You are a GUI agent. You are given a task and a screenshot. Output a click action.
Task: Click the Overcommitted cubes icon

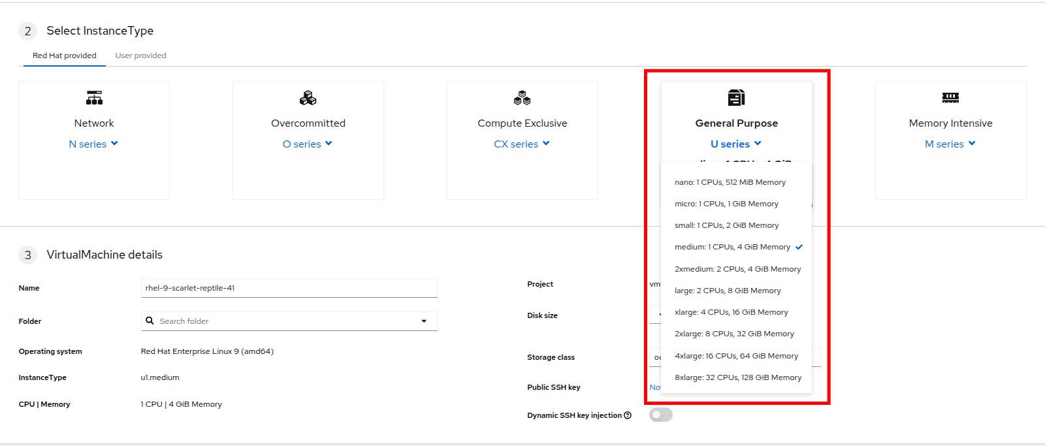click(x=308, y=98)
